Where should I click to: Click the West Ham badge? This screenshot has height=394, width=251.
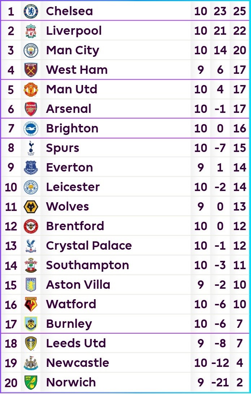pyautogui.click(x=31, y=70)
